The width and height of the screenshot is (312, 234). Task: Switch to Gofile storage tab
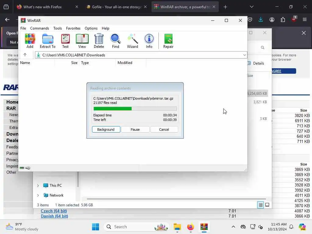(116, 7)
